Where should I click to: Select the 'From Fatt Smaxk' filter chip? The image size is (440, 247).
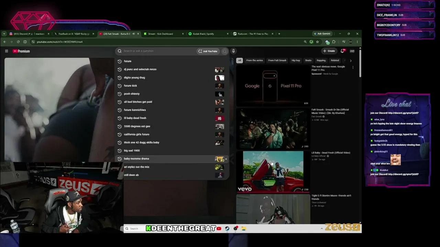[x=277, y=60]
